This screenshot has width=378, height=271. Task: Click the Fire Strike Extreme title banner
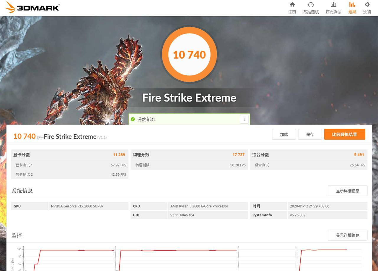pyautogui.click(x=189, y=98)
